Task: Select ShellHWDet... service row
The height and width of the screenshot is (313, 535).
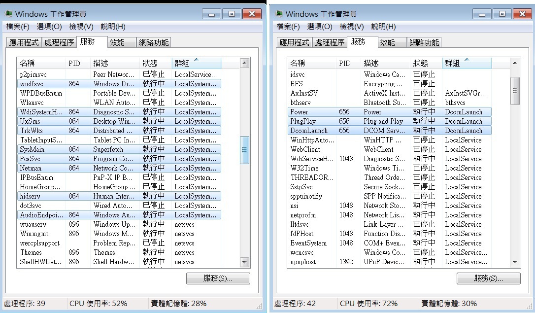Action: pyautogui.click(x=119, y=262)
